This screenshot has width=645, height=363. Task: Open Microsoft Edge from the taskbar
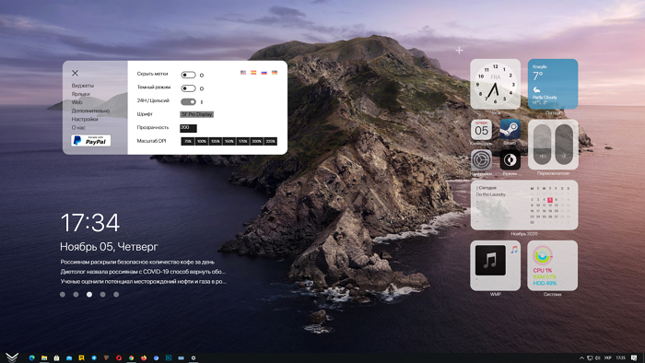[31, 358]
